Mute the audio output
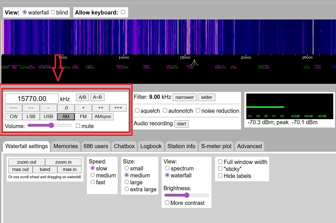The image size is (336, 223). click(78, 126)
